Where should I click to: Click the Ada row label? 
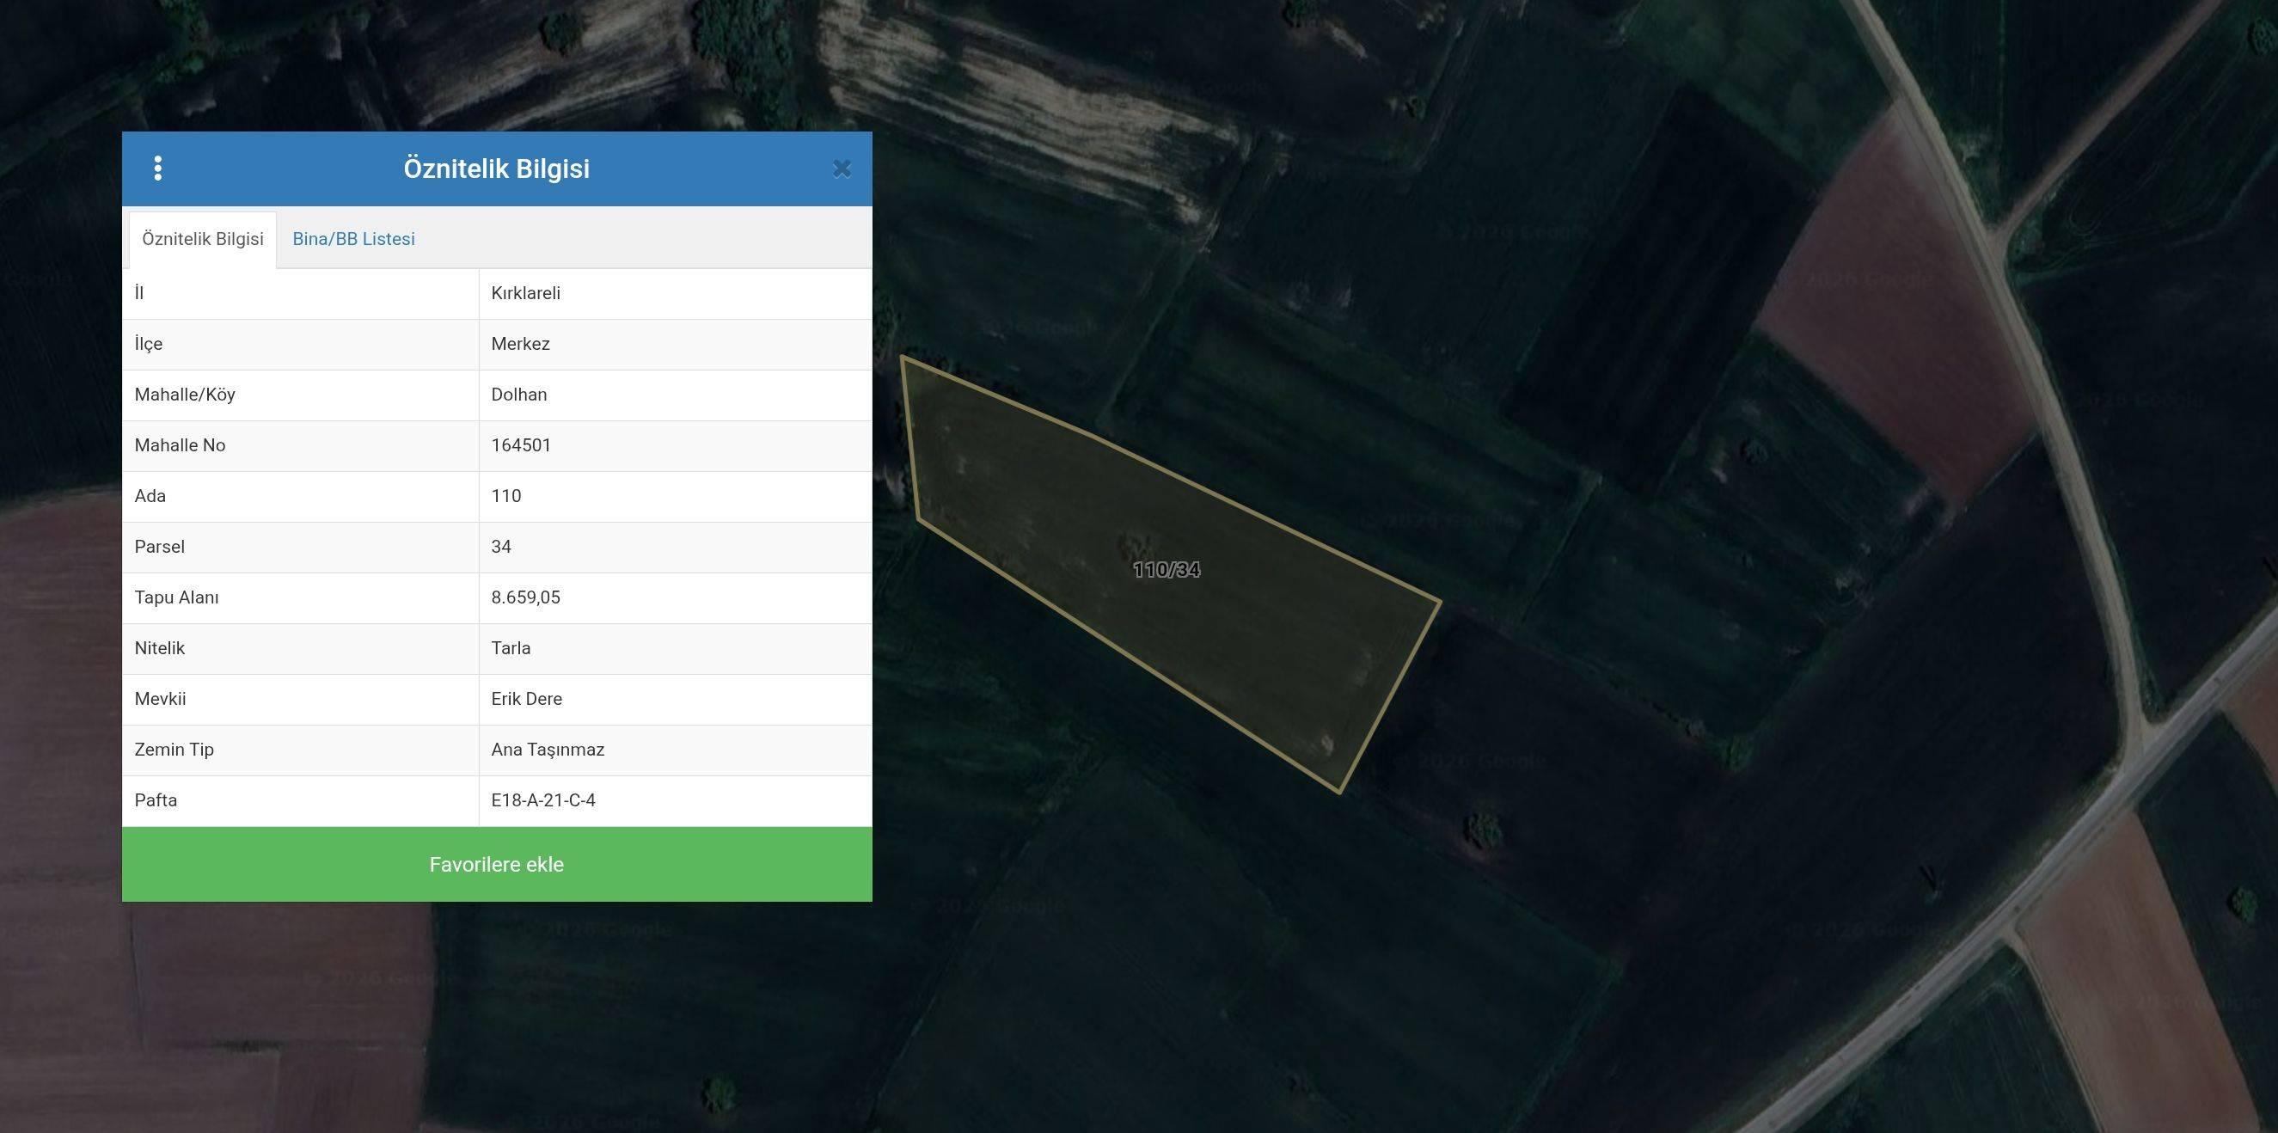[x=150, y=496]
